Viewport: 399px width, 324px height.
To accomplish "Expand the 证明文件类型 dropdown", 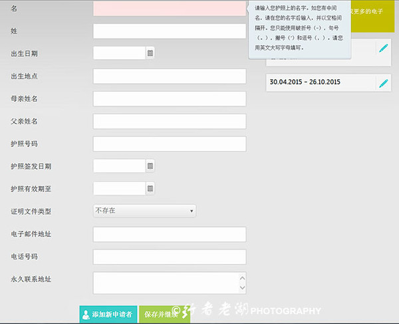I will tap(144, 211).
